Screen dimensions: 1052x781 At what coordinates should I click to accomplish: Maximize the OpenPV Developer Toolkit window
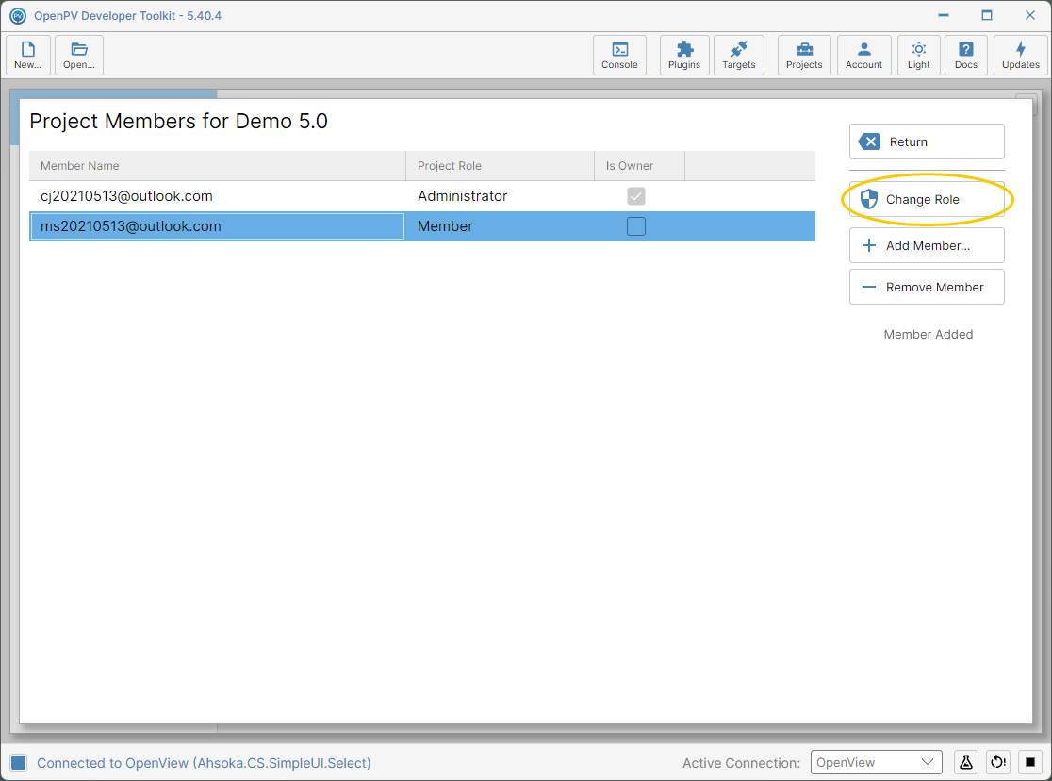987,15
